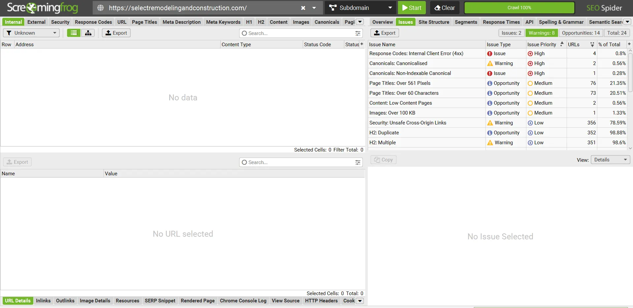Filter by Issues: 2 button

point(511,33)
